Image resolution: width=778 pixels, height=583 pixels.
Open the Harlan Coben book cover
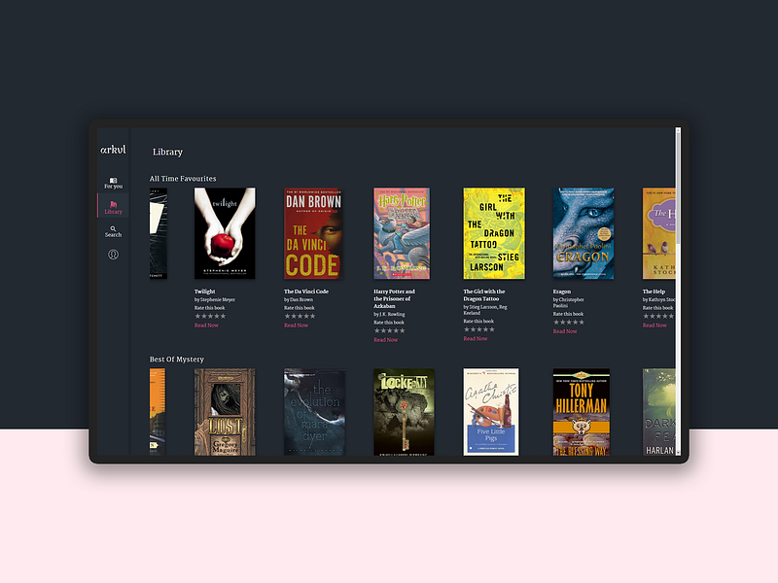point(659,412)
